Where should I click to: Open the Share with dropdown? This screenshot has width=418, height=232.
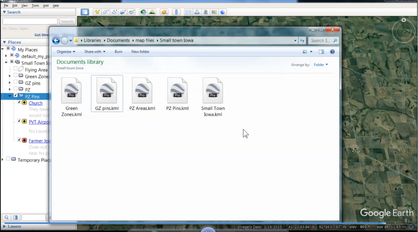pyautogui.click(x=94, y=52)
